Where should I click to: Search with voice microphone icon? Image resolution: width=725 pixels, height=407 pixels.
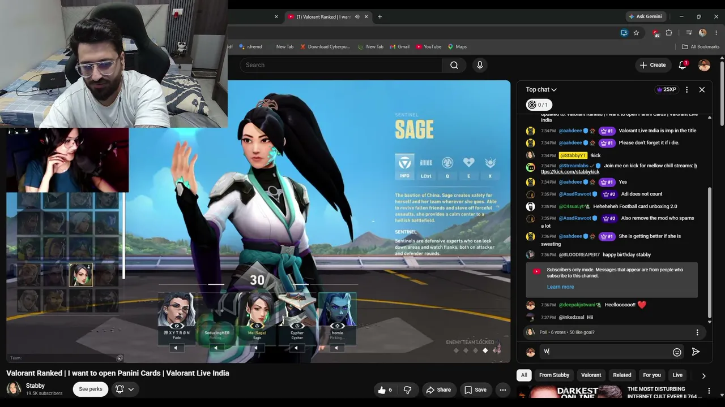480,65
